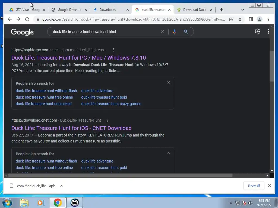This screenshot has height=208, width=278.
Task: Expand the tab search chevron
Action: click(243, 10)
